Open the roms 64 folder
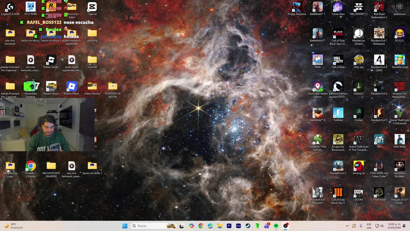Viewport: 410px width, 231px height. tap(92, 62)
